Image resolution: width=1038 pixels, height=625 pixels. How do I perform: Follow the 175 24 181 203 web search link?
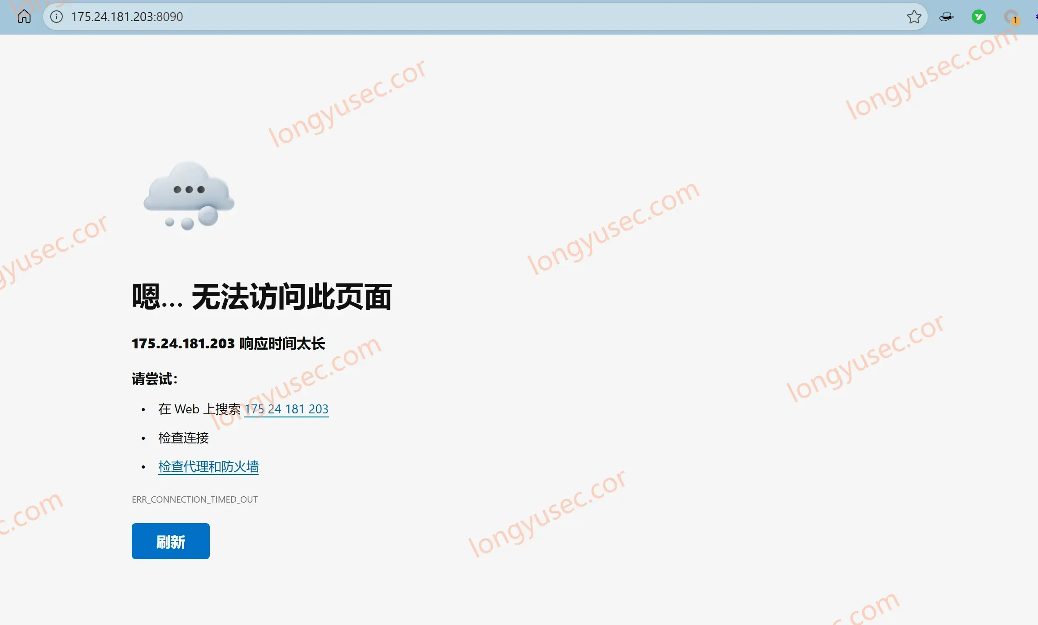click(286, 409)
